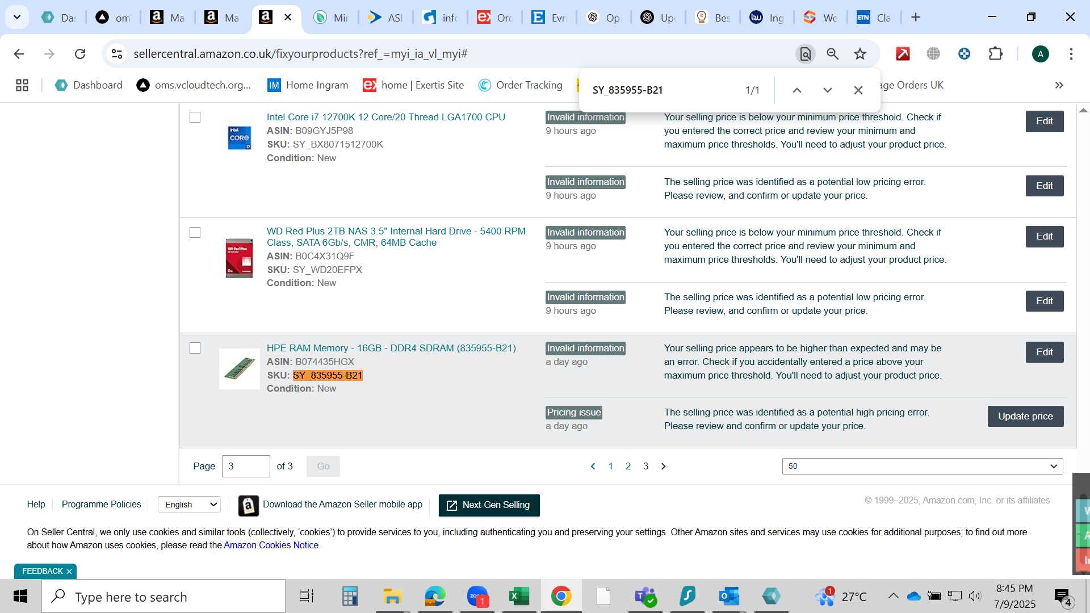The width and height of the screenshot is (1090, 613).
Task: Open Microsoft Teams from the taskbar
Action: point(645,596)
